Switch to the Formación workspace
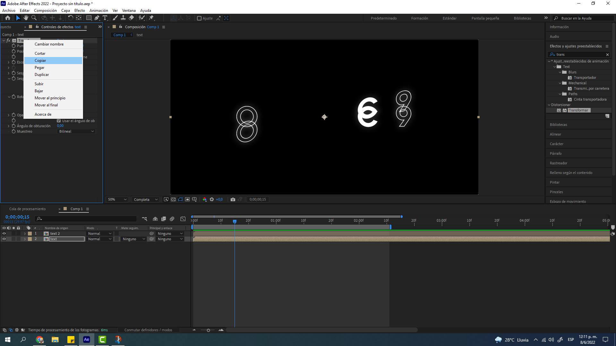Screen dimensions: 616x346 pos(420,18)
